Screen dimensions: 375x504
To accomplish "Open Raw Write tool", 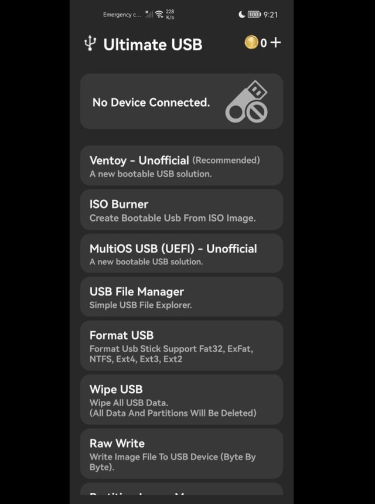I will click(182, 454).
